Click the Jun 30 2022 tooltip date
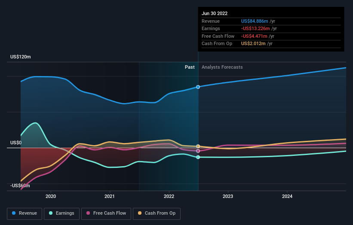Screen dimensions: 353x225 click(215, 13)
